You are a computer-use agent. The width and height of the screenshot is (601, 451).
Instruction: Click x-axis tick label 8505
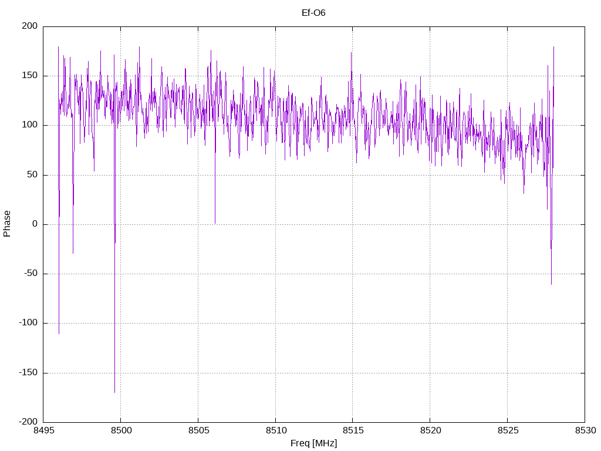coord(198,430)
